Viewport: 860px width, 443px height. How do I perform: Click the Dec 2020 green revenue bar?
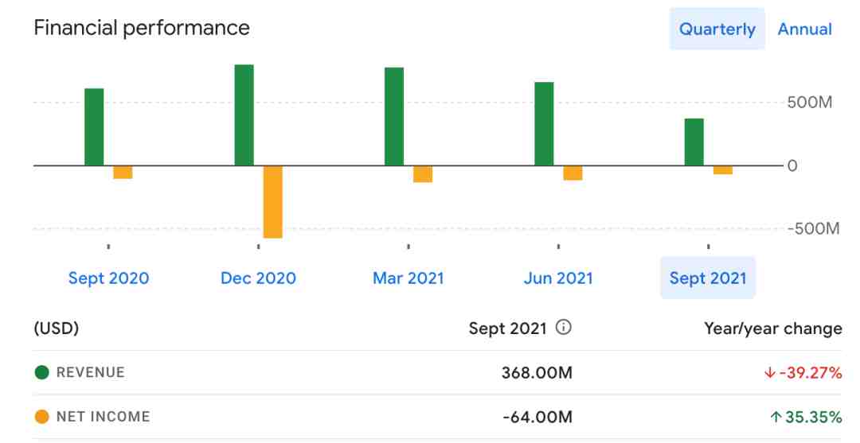pyautogui.click(x=244, y=115)
